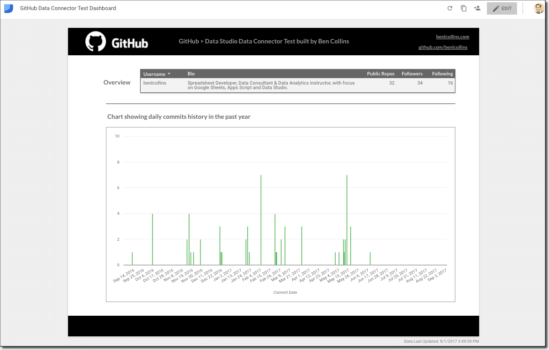Click the tall bar near May 15, 2017
Viewport: 549px width, 350px height.
(x=347, y=220)
